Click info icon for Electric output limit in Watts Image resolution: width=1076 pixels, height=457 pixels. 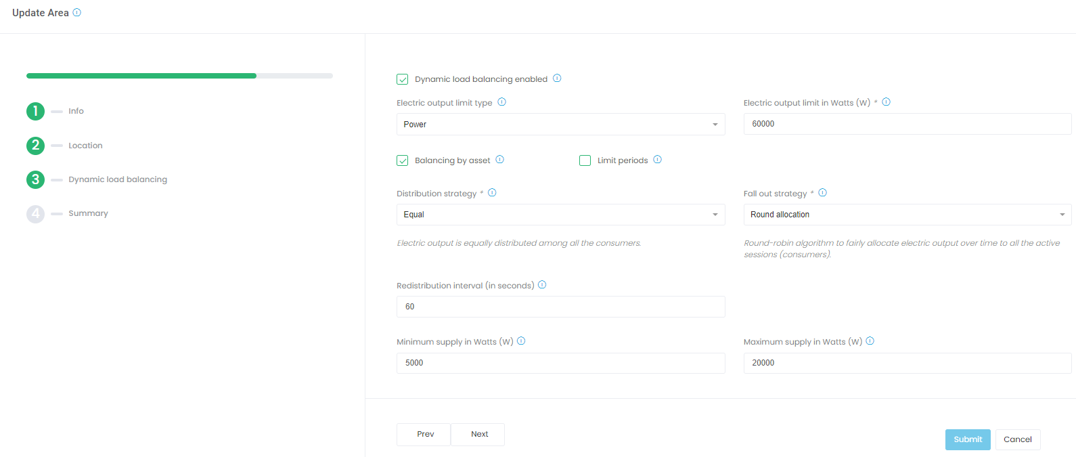point(886,102)
